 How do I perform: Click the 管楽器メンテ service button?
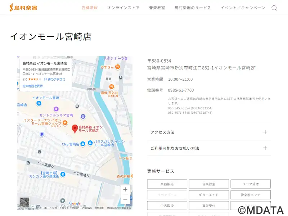click(251, 195)
